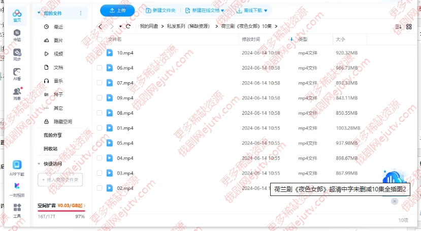
Task: Open the 首页 home icon in sidebar
Action: (17, 16)
